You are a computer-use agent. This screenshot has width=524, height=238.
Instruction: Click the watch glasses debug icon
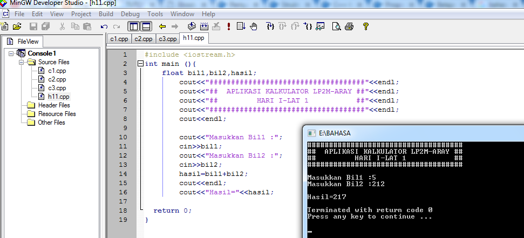click(x=320, y=26)
